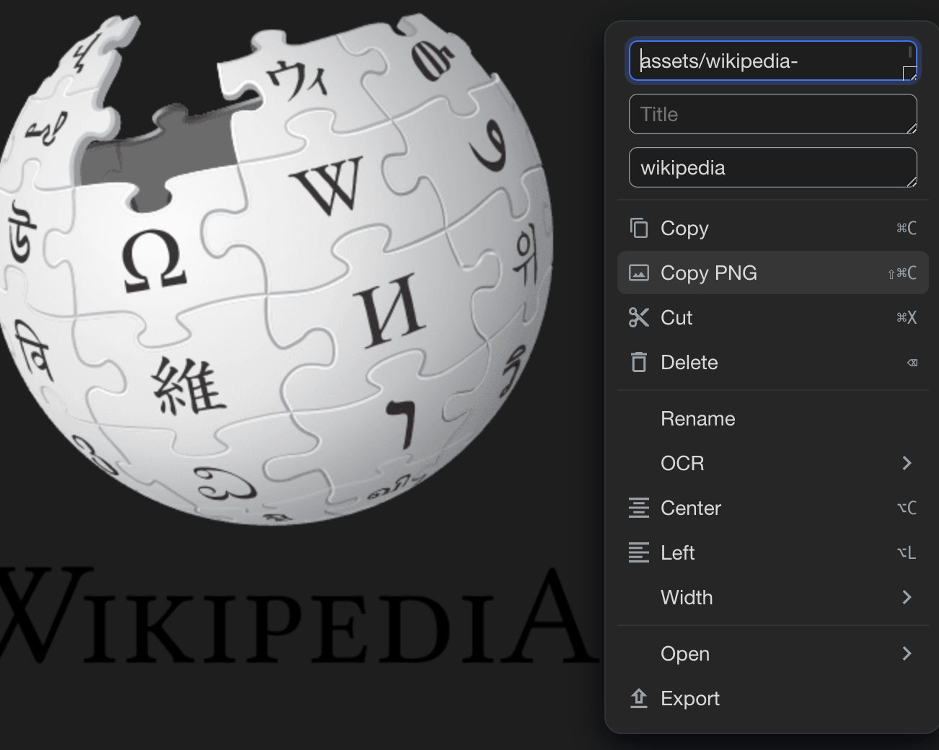Choose Copy PNG from the menu
Image resolution: width=939 pixels, height=750 pixels.
[x=708, y=273]
